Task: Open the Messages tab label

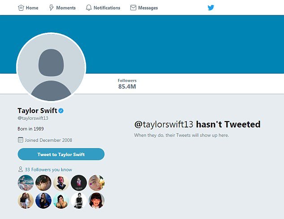Action: click(x=148, y=8)
